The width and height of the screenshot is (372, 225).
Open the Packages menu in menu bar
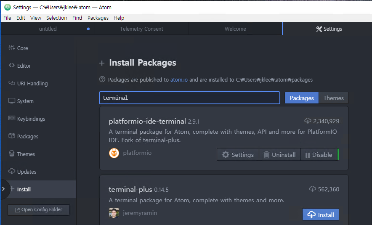pyautogui.click(x=98, y=18)
